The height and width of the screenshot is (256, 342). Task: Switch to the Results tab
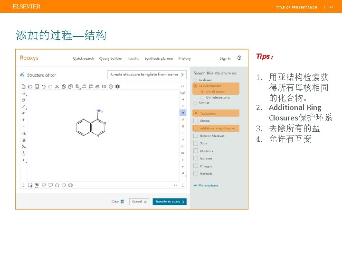(x=133, y=58)
